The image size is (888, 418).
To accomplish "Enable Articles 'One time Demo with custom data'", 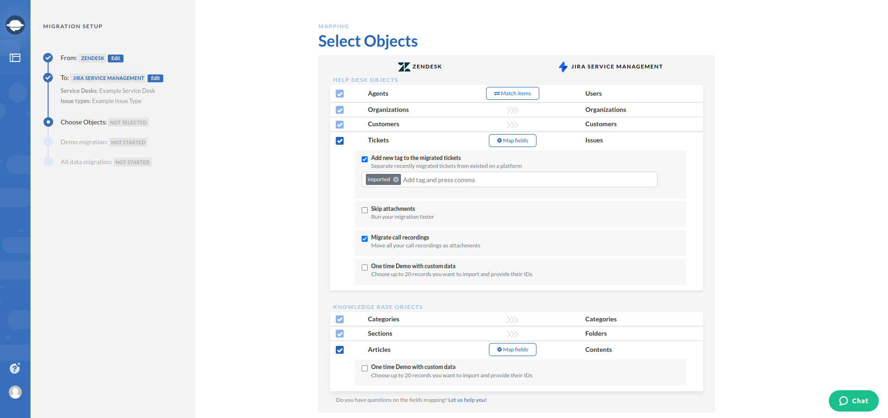I will 365,368.
